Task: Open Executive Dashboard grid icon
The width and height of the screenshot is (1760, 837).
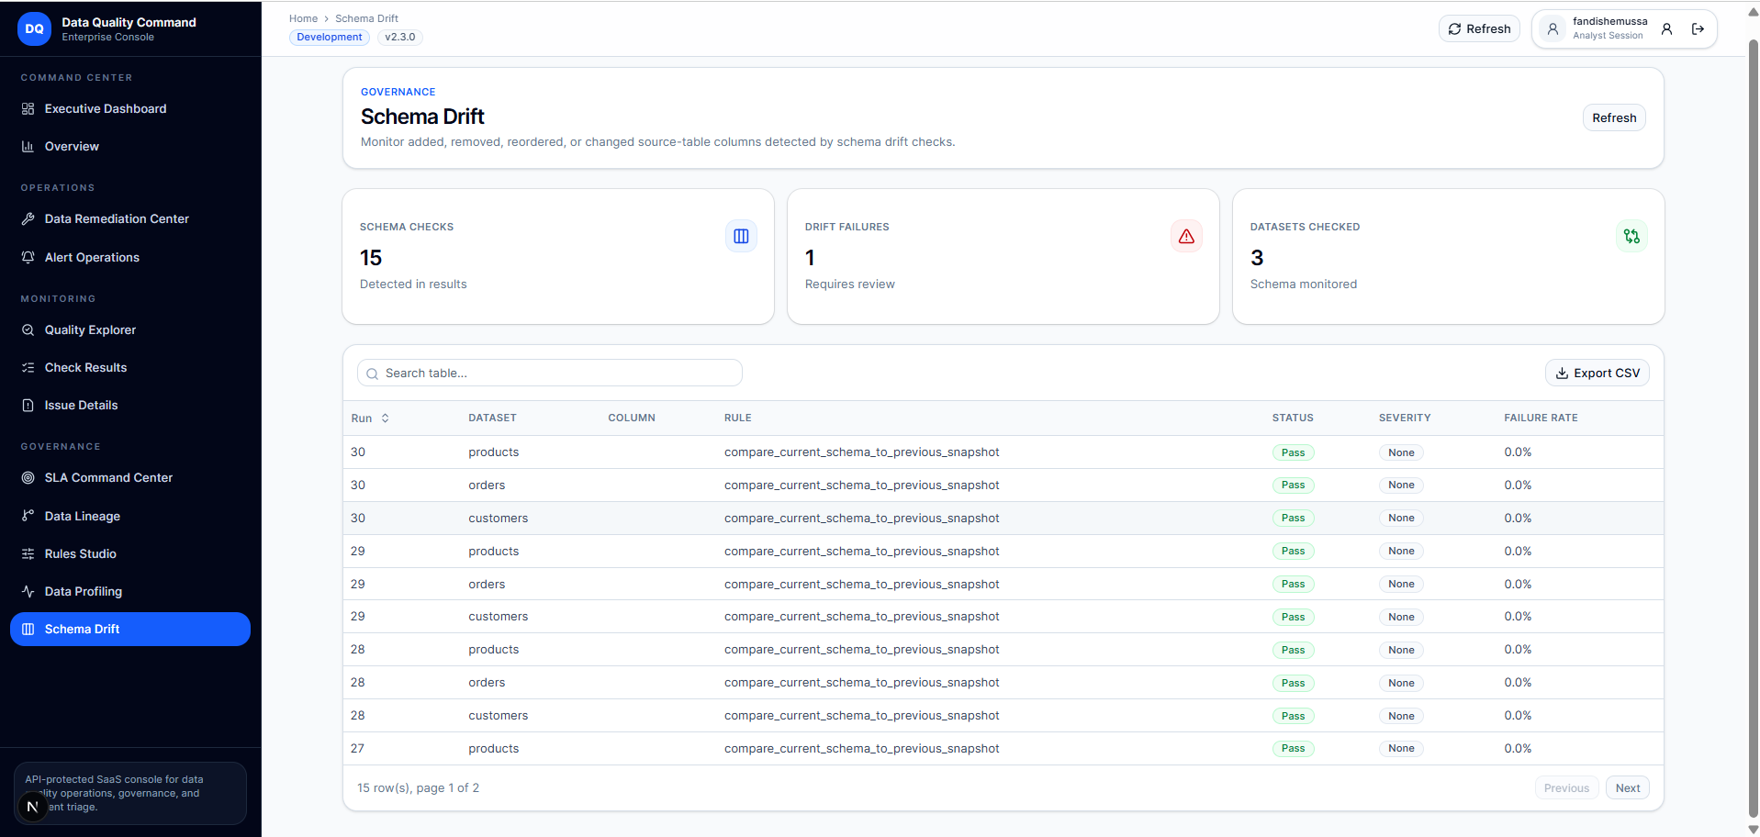Action: [x=28, y=108]
